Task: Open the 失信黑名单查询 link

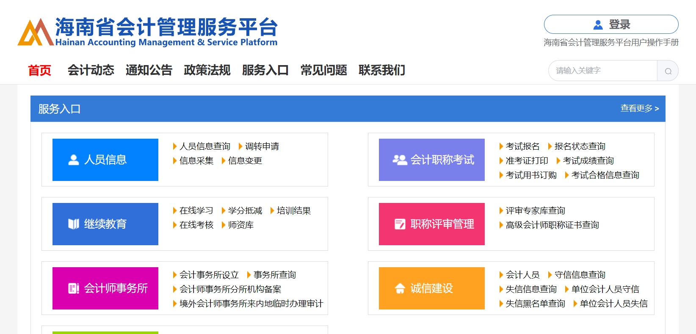Action: click(535, 304)
